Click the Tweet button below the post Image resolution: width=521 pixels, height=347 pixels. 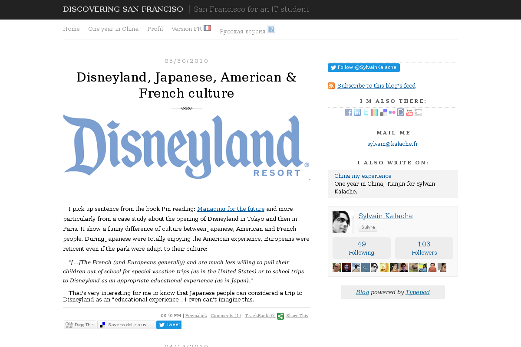[x=169, y=325]
